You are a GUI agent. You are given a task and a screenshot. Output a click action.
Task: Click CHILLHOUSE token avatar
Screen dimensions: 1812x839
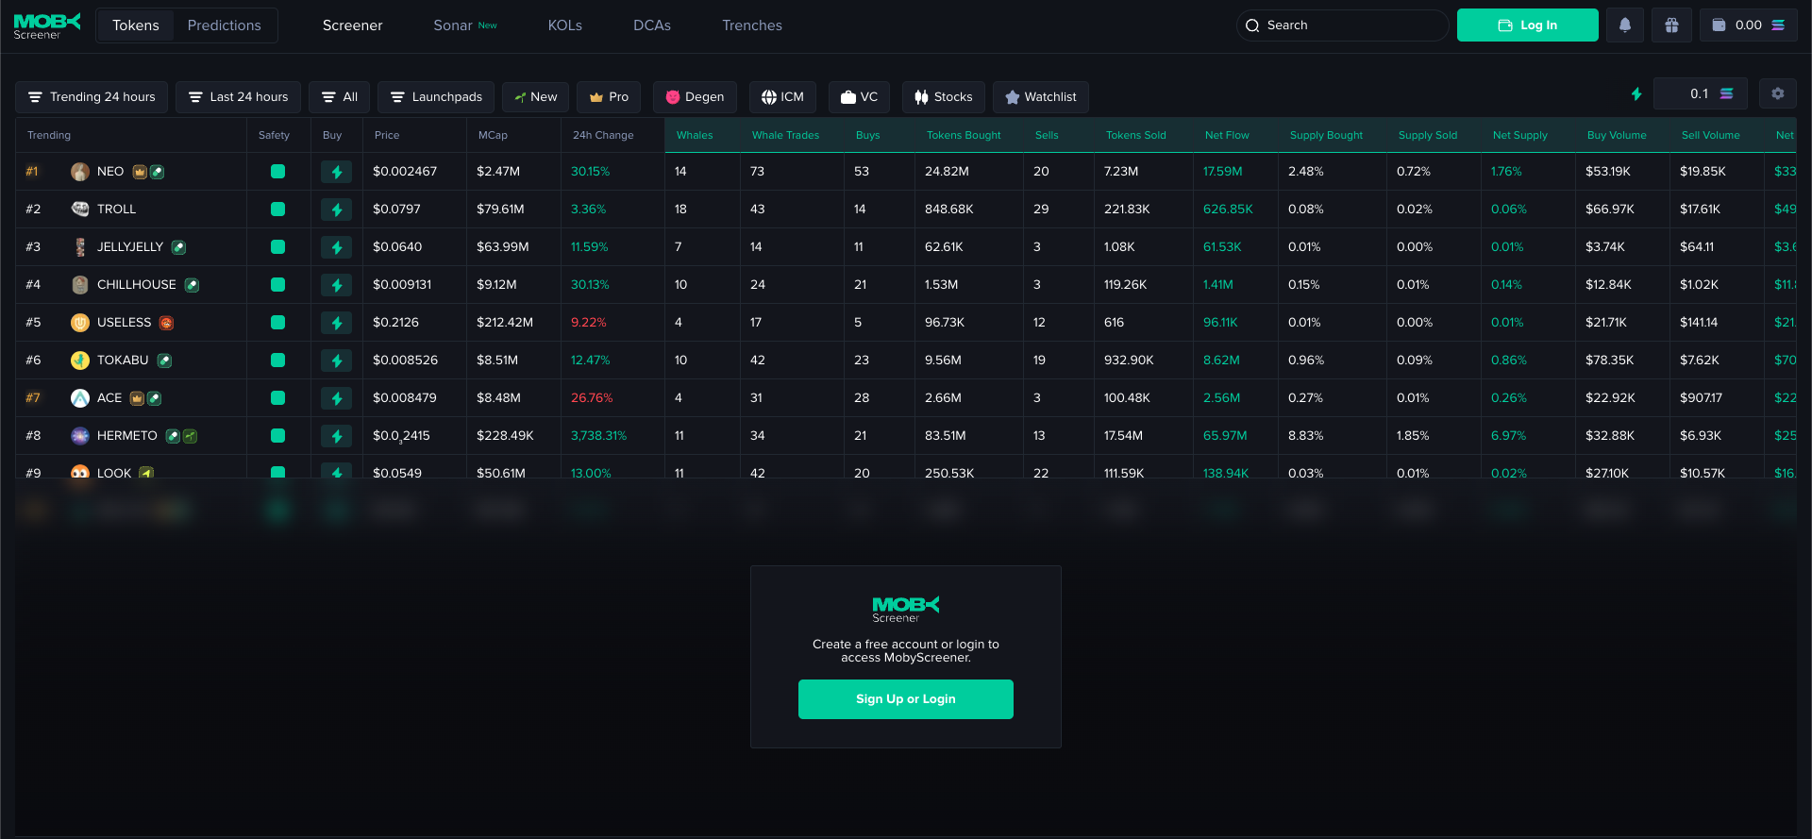coord(80,285)
